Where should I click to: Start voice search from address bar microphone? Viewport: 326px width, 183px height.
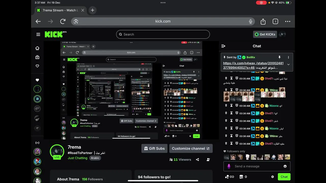250,21
